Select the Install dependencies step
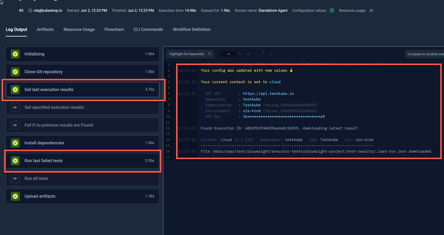 (82, 143)
